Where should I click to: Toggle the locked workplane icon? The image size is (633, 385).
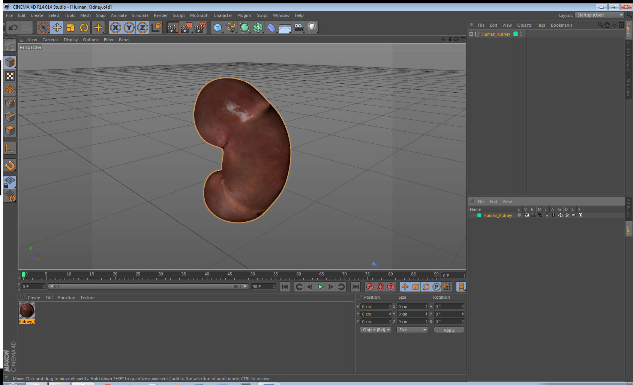10,182
